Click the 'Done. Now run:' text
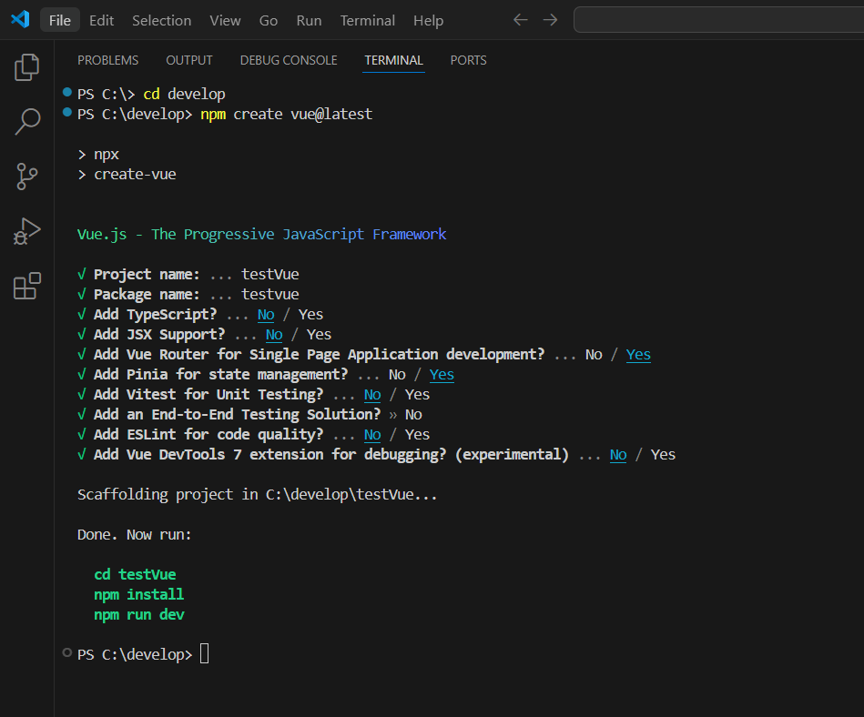This screenshot has height=717, width=864. click(x=135, y=535)
